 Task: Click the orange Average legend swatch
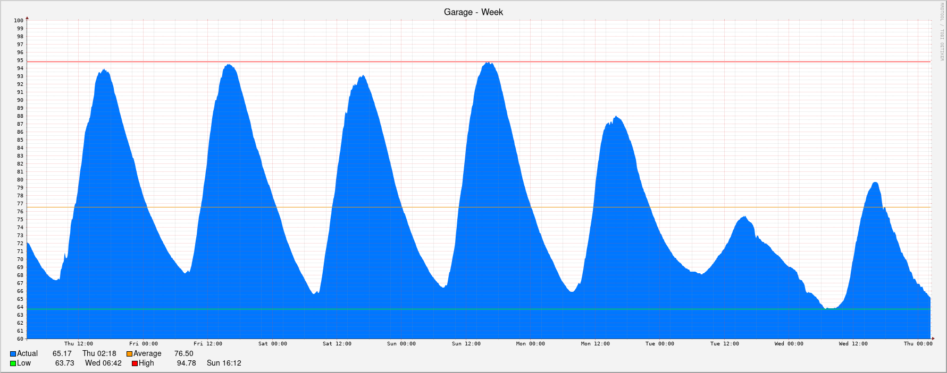[x=129, y=354]
